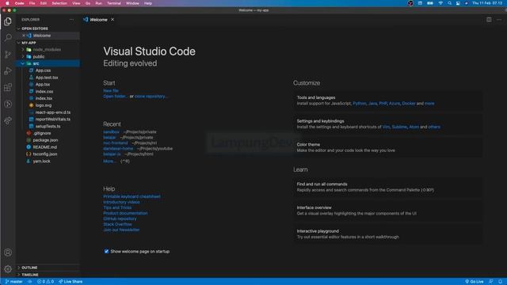507x285 pixels.
Task: Open package.json file
Action: pyautogui.click(x=45, y=140)
